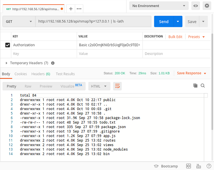Copy response body with the copy icon

coord(195,86)
